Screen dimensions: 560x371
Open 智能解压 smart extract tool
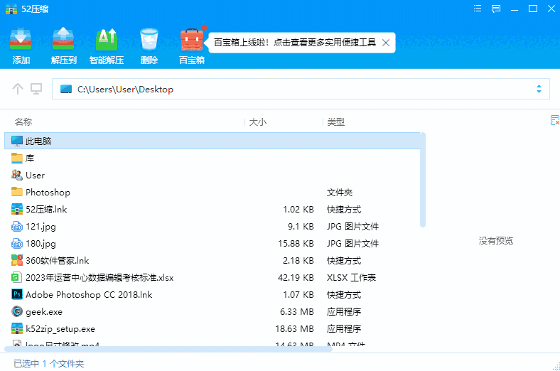click(x=107, y=39)
